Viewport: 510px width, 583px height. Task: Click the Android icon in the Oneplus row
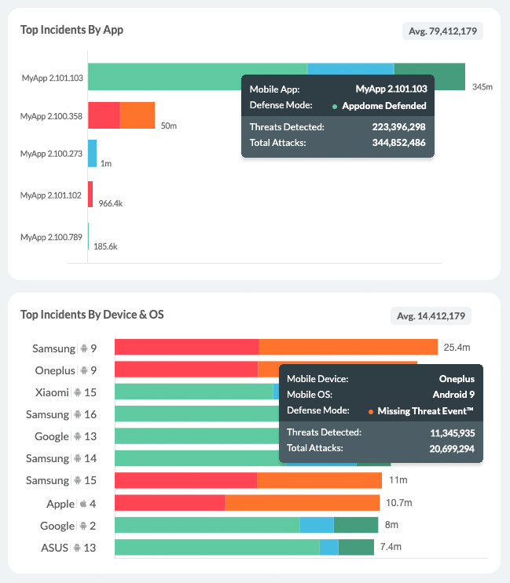(84, 370)
